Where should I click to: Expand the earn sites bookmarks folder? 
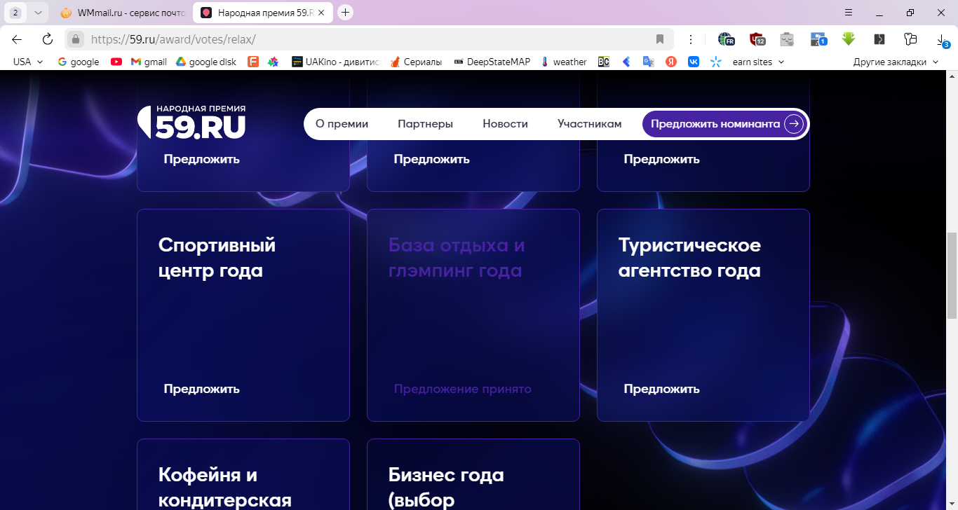tap(758, 62)
